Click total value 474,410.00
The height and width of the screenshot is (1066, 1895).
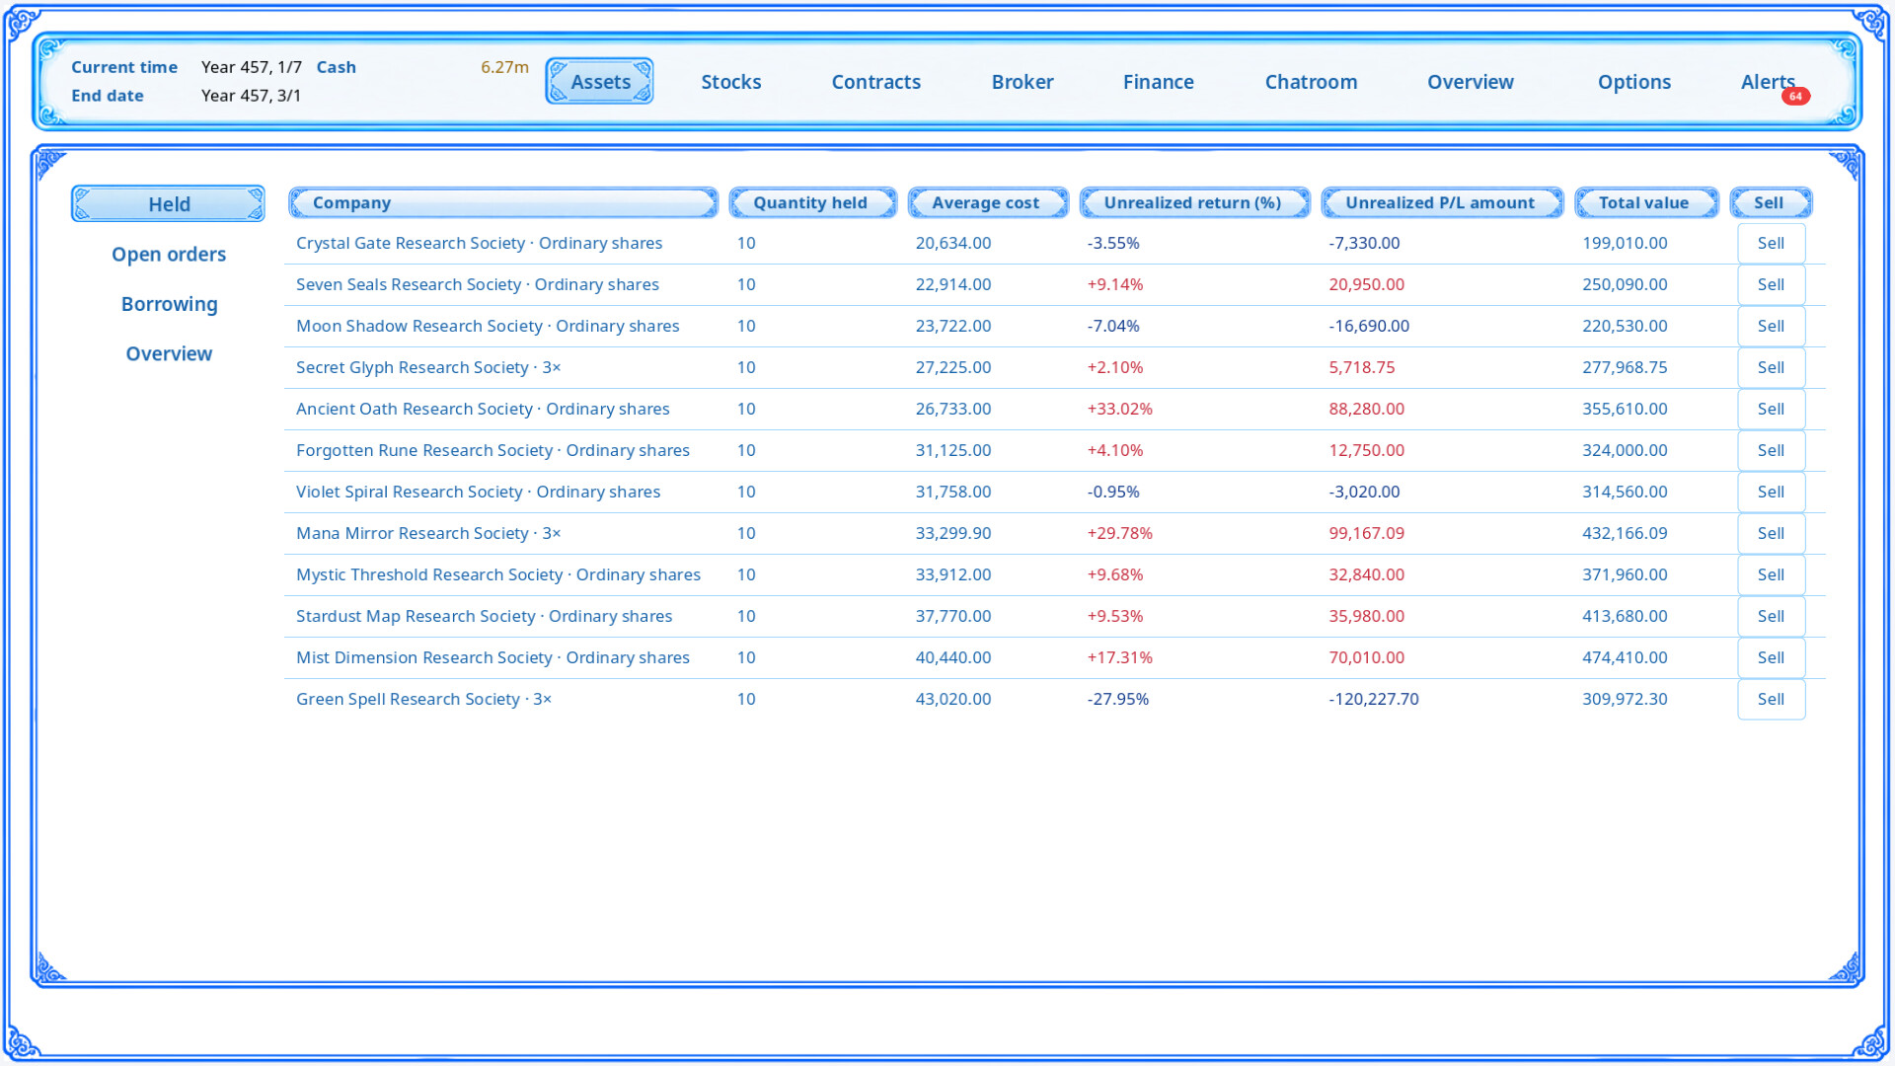click(x=1625, y=657)
